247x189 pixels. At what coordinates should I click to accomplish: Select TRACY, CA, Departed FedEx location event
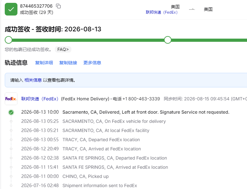point(101,140)
